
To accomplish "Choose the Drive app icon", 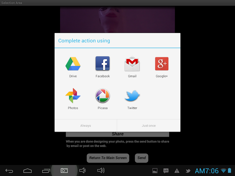I will click(x=73, y=64).
